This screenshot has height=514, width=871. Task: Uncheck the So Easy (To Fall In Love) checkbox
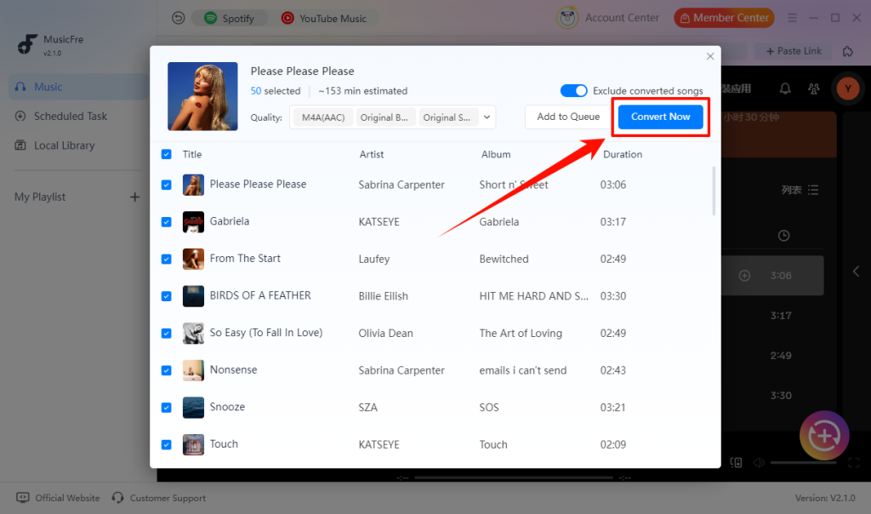pyautogui.click(x=166, y=334)
